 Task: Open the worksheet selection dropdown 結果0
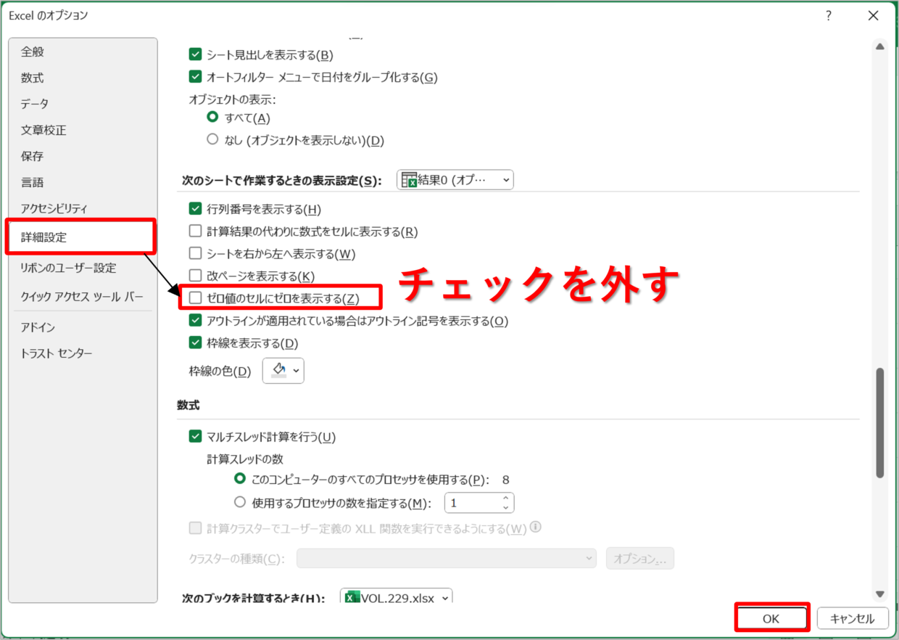tap(455, 180)
